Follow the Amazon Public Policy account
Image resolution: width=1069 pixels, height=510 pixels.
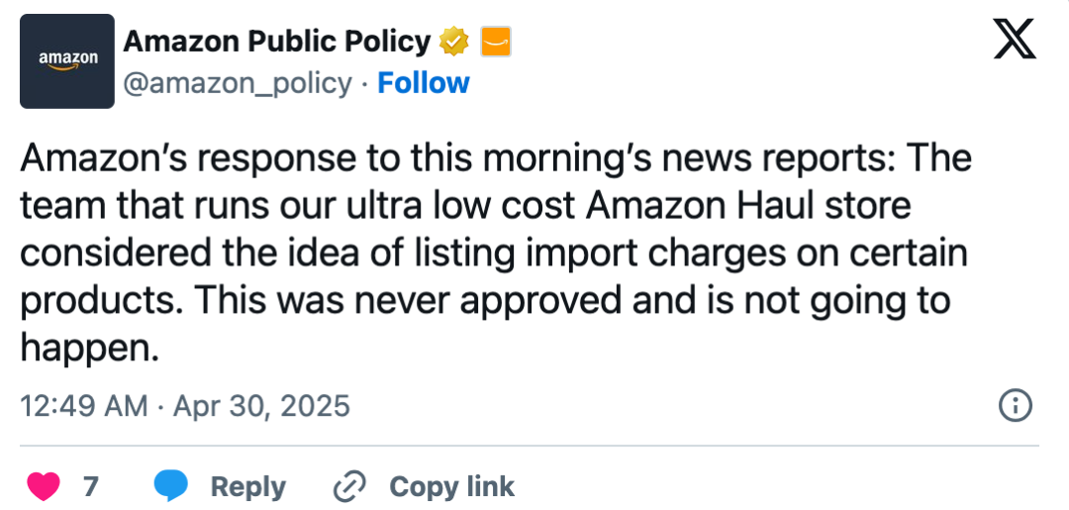point(424,82)
